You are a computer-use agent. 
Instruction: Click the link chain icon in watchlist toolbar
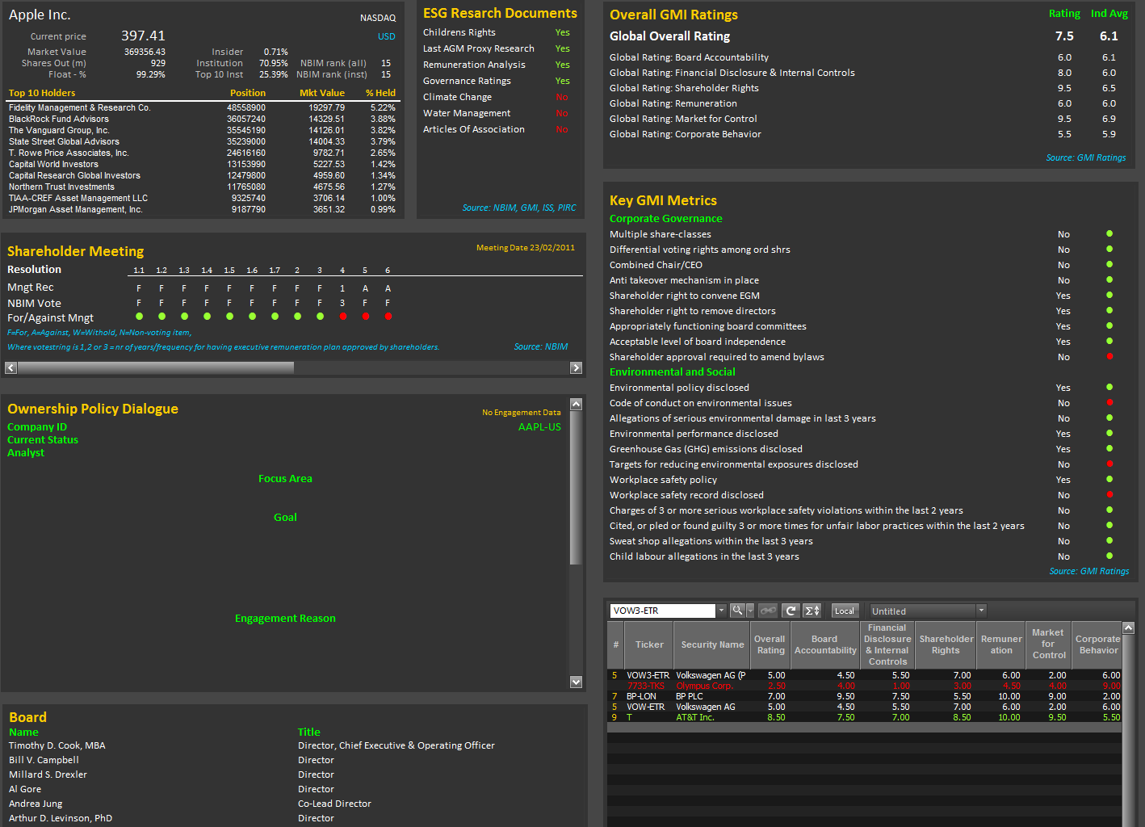point(768,611)
